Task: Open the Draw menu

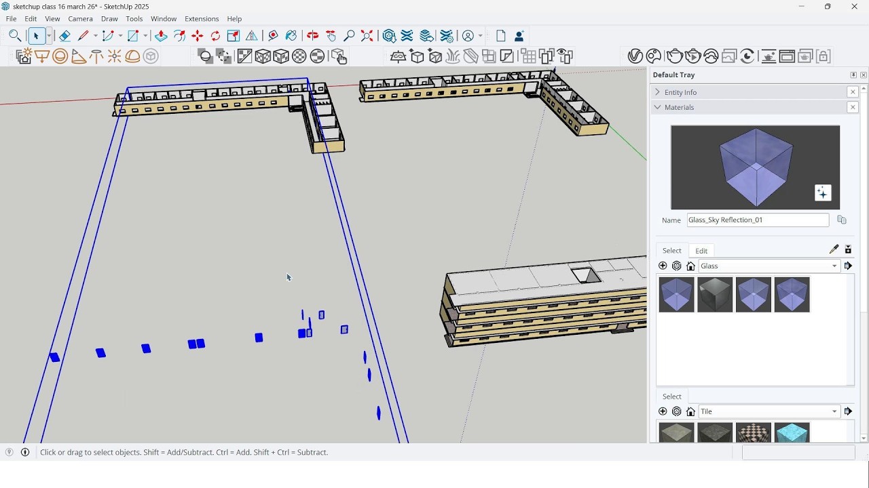Action: click(x=109, y=19)
